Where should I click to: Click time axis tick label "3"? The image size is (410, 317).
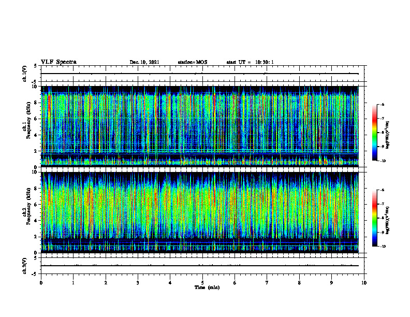click(138, 283)
